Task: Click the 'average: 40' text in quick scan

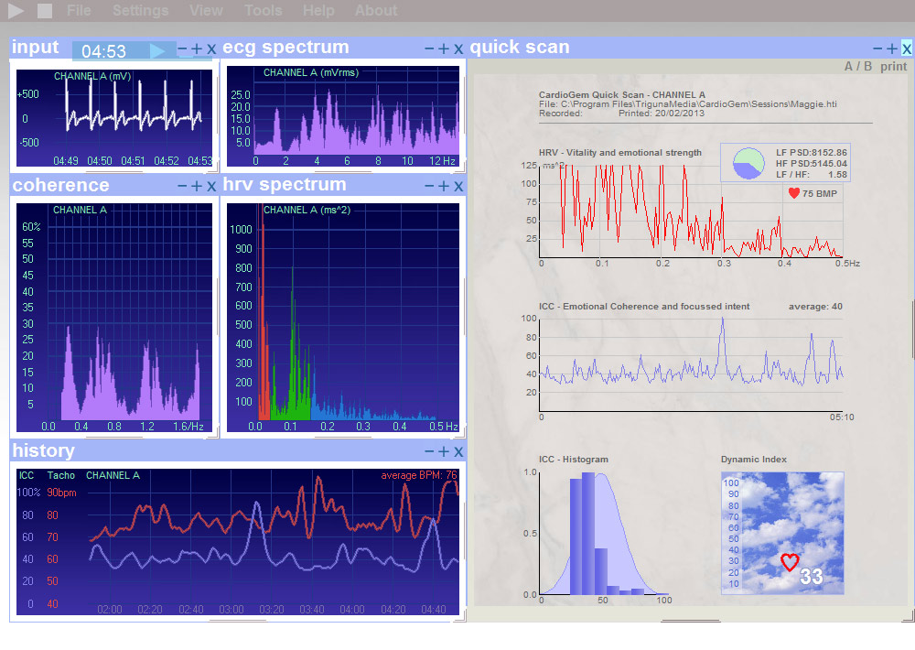Action: (x=815, y=307)
